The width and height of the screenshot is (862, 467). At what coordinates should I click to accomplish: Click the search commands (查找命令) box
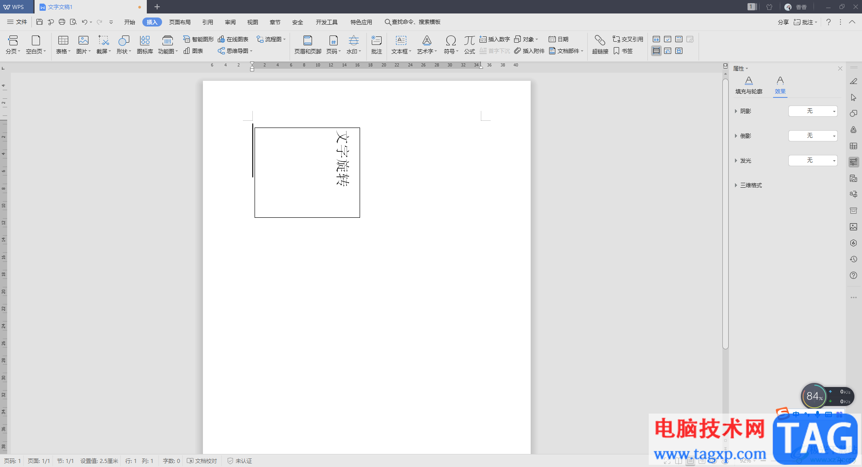[x=413, y=22]
